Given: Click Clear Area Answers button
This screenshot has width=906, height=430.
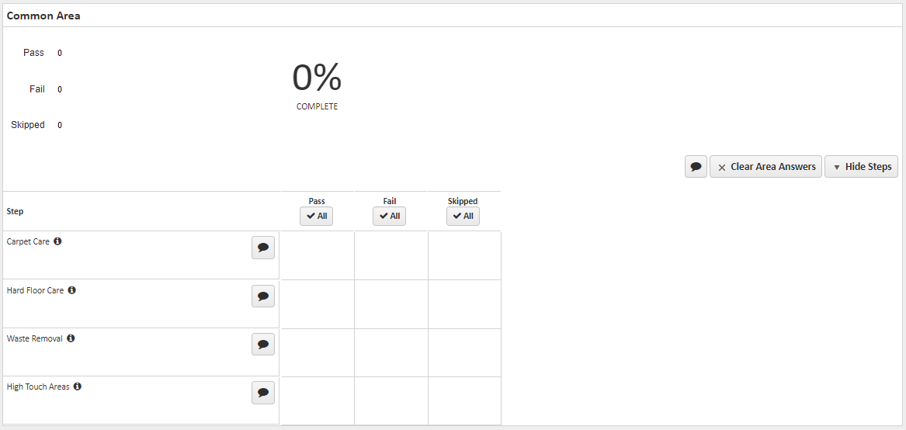Looking at the screenshot, I should [765, 167].
